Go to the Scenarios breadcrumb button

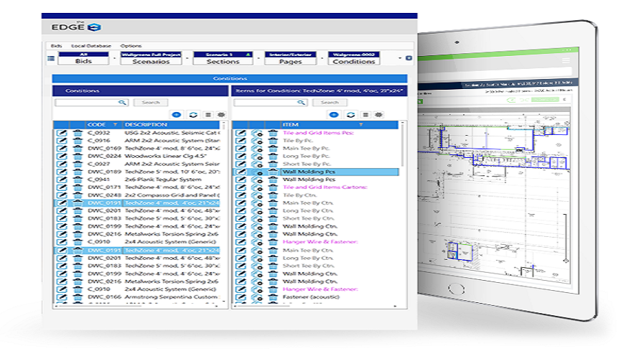151,58
